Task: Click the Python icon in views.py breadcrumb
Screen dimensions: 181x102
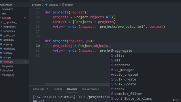Action: coord(46,5)
